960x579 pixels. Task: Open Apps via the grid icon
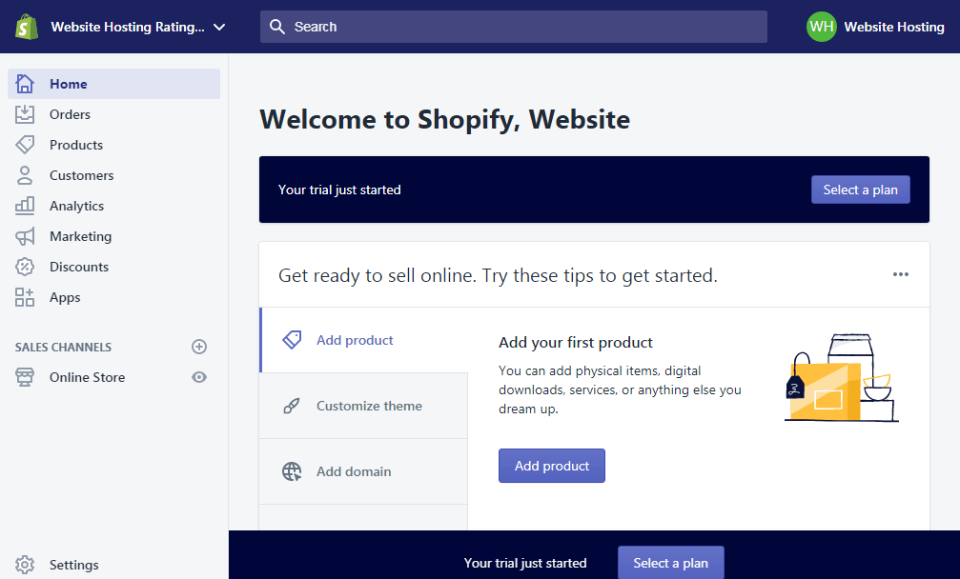click(x=27, y=297)
